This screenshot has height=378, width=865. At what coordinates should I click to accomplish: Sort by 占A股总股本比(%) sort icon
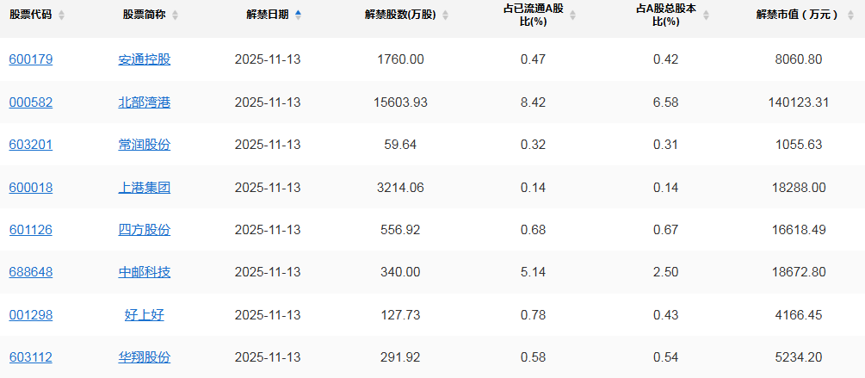[x=706, y=15]
